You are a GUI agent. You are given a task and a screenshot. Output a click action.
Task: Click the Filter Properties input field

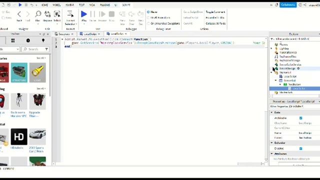click(294, 106)
